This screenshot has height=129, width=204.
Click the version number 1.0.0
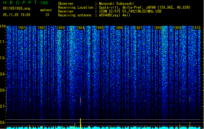44,3
